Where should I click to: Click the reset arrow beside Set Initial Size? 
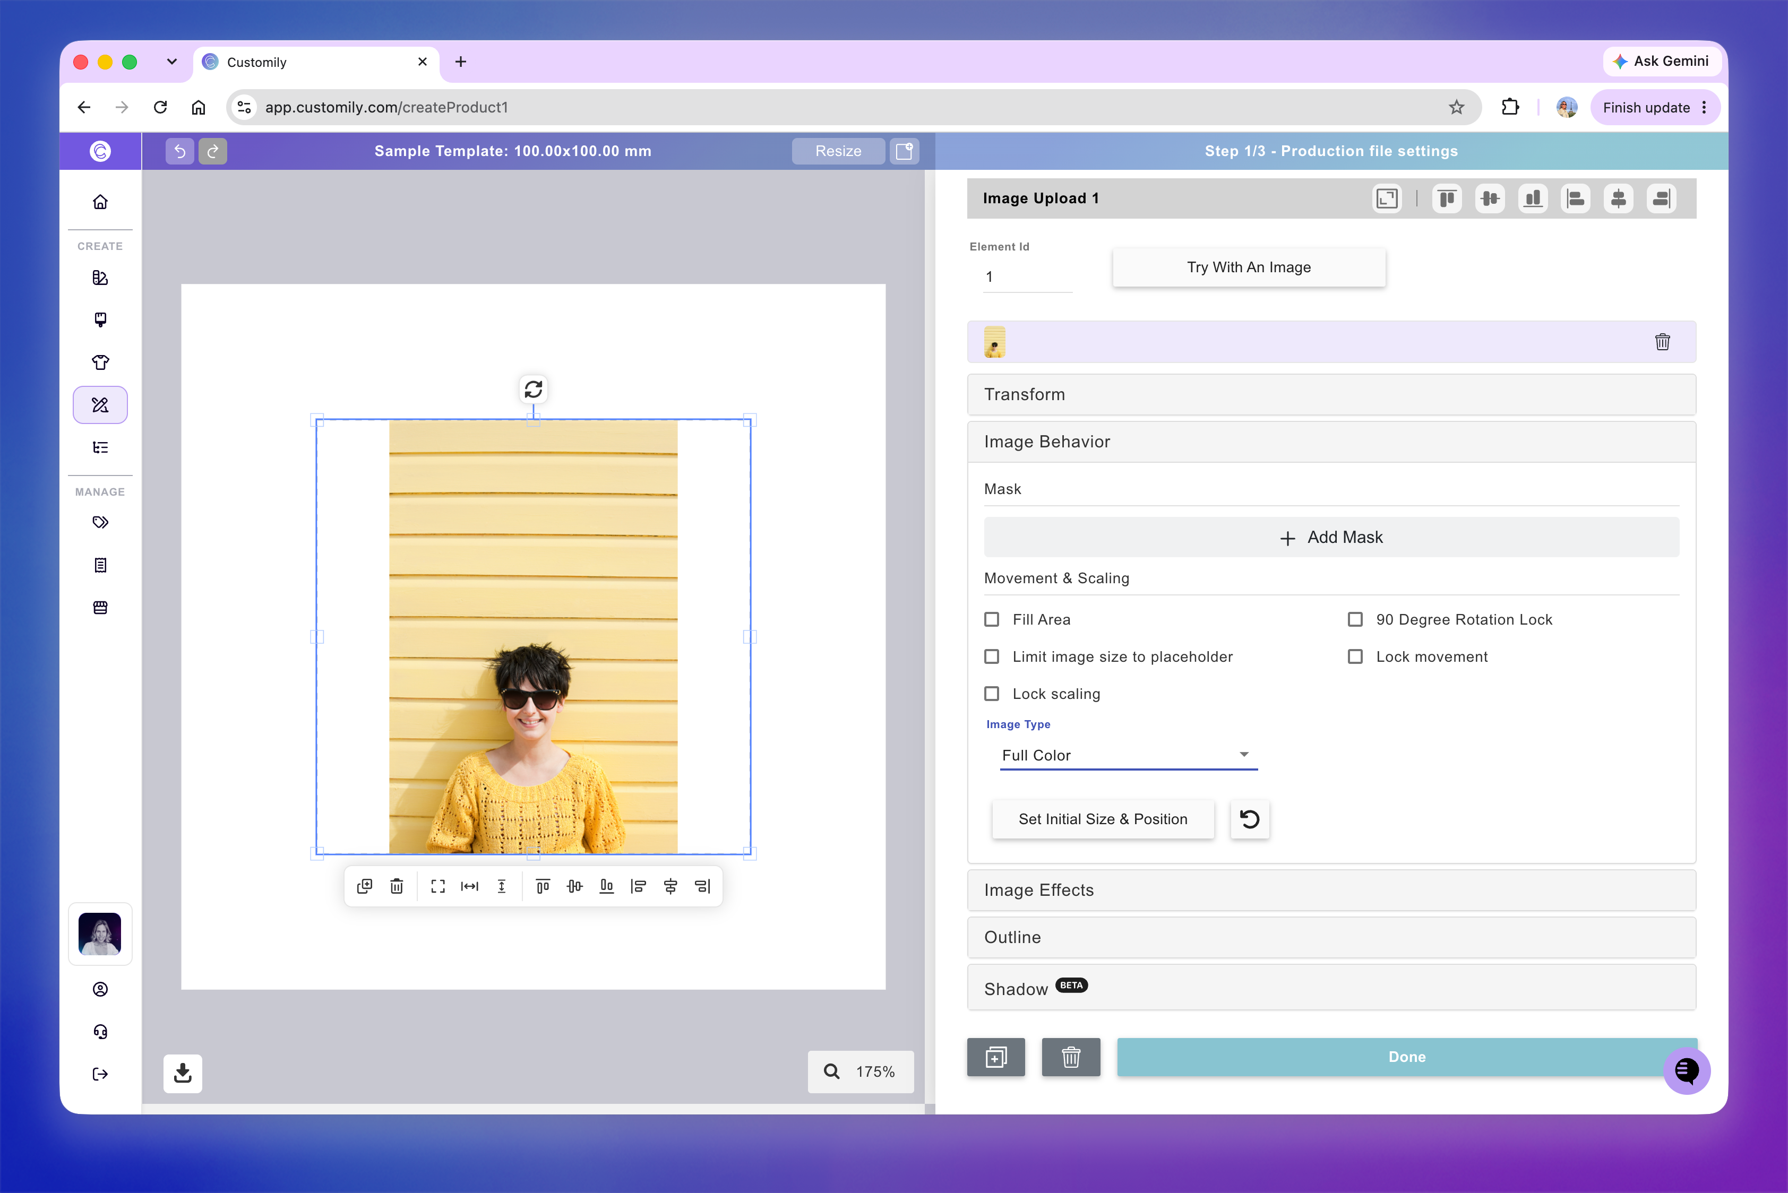(x=1250, y=819)
